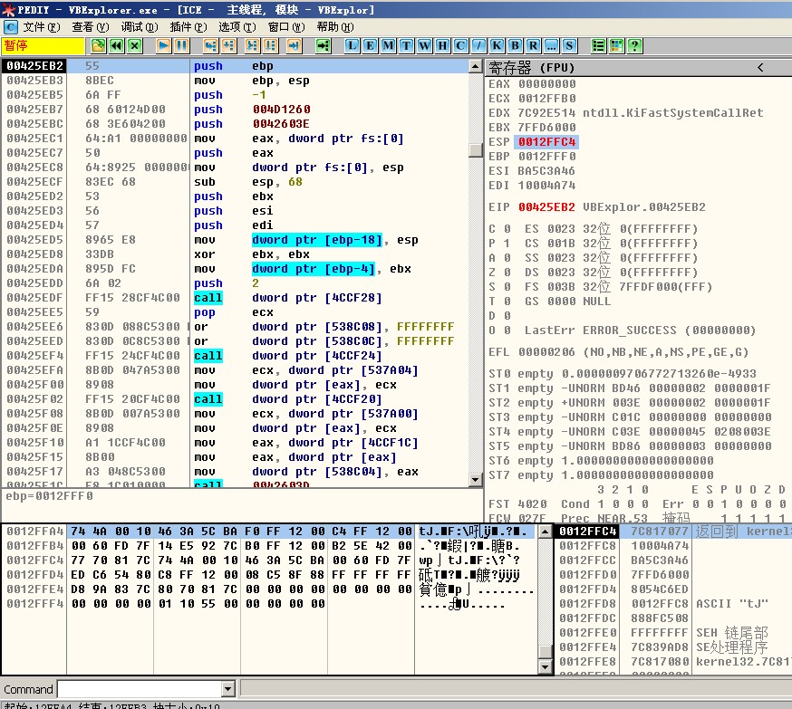Open the Log window (L button)
792x709 pixels.
pos(353,45)
